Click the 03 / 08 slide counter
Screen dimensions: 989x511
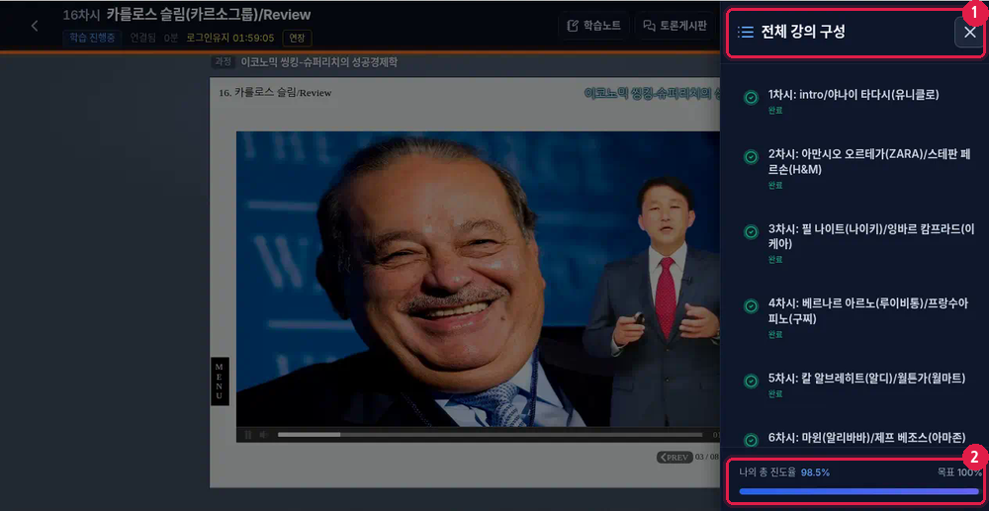707,458
